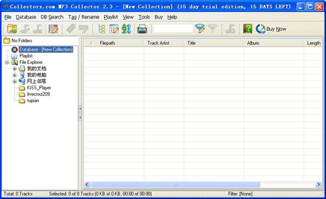Click the Filter: [None] status text
The width and height of the screenshot is (326, 199).
coord(240,194)
